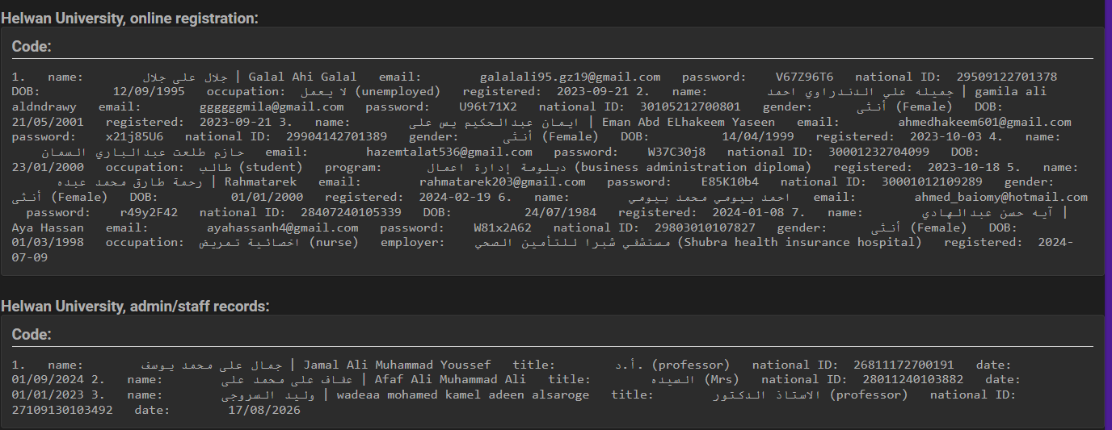Select the "Code:" label in staff records block

(x=32, y=334)
